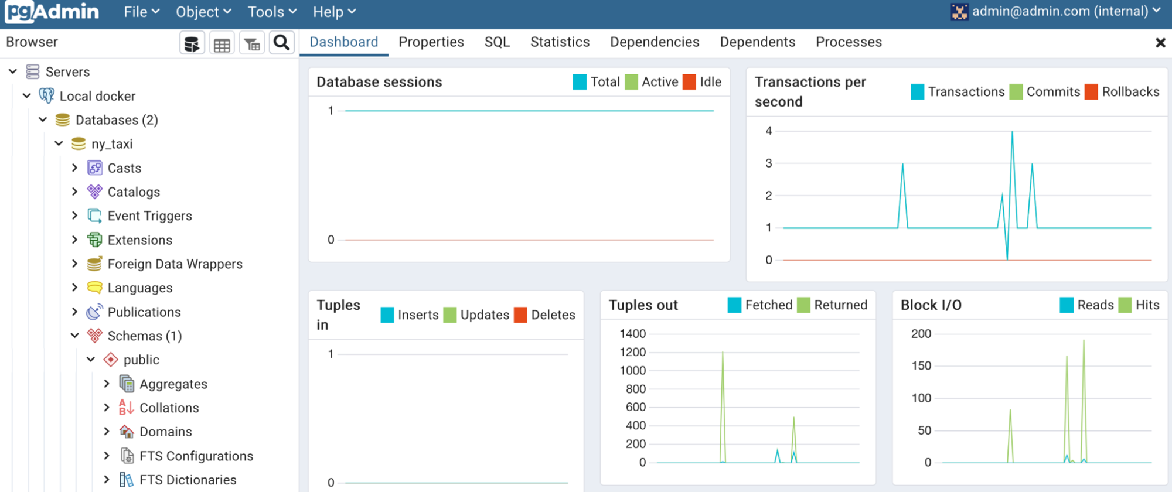
Task: Click the Languages node icon
Action: coord(94,288)
